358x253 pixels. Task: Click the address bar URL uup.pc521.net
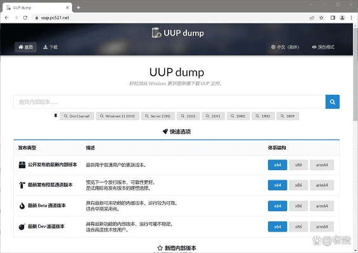coord(55,18)
